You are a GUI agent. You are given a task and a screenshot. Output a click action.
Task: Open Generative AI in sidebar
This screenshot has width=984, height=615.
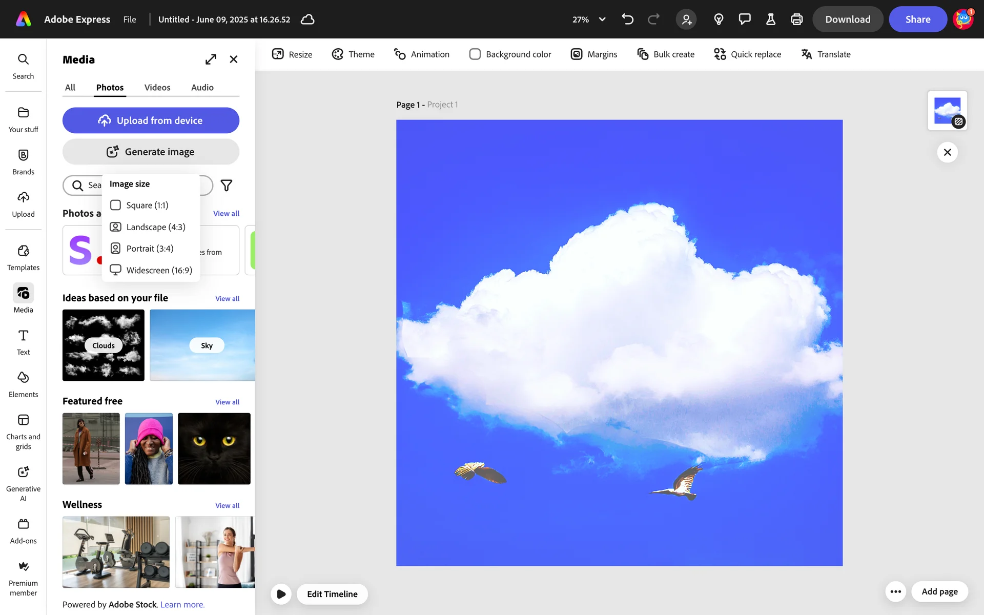23,483
